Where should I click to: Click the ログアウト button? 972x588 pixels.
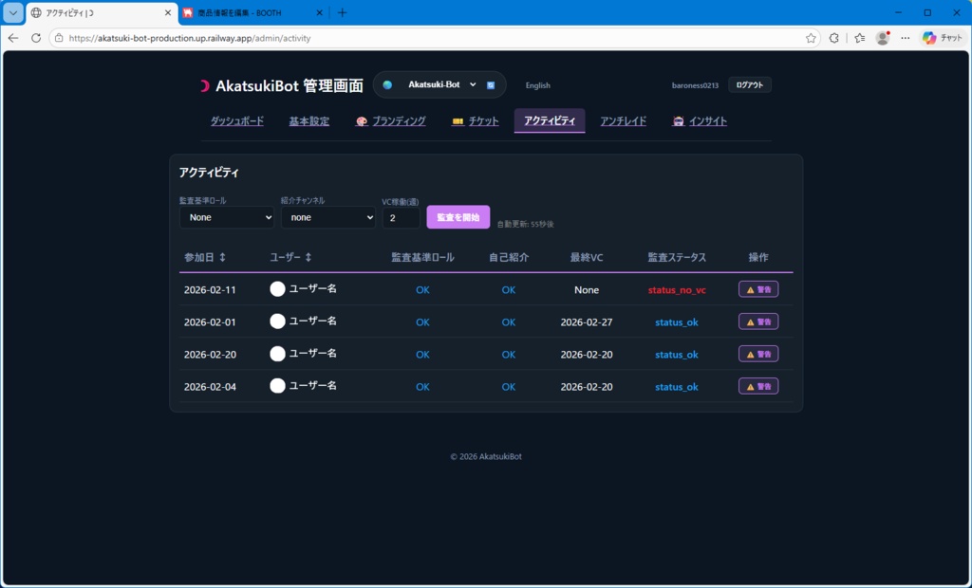tap(749, 84)
